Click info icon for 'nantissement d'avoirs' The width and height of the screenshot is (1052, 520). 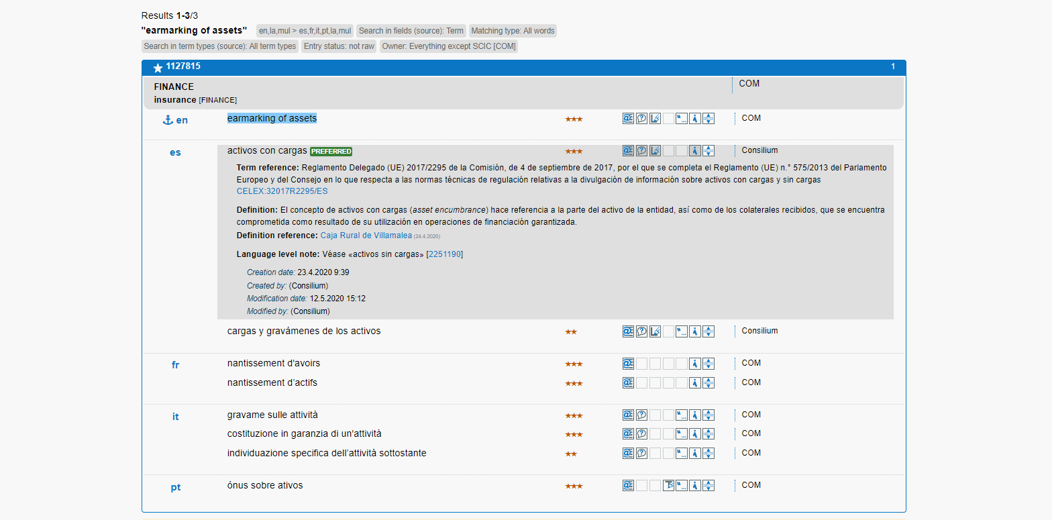pos(695,364)
